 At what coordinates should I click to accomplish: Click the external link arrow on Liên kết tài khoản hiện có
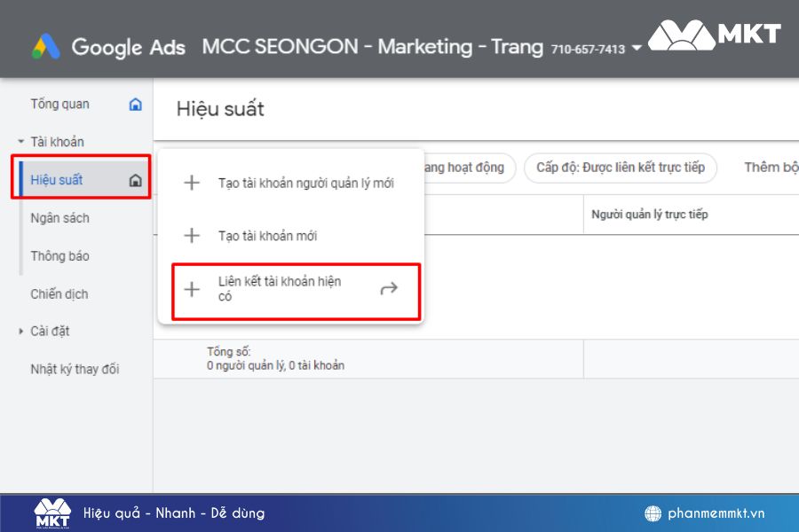(388, 288)
